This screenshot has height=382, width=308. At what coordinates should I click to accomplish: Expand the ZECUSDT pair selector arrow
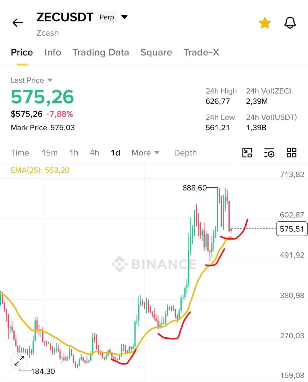[x=124, y=17]
